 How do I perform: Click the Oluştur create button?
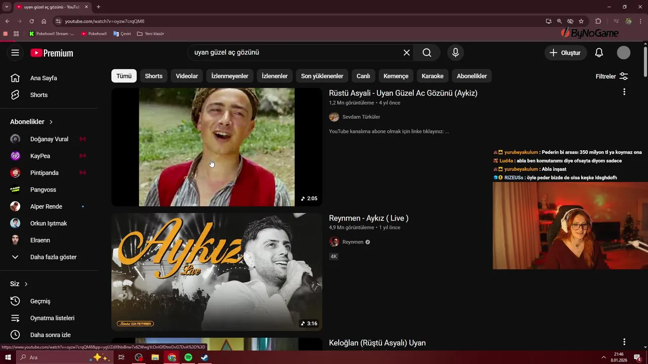point(565,53)
